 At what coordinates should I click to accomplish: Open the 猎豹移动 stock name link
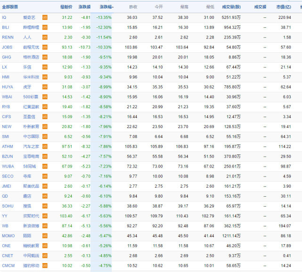(x=31, y=266)
